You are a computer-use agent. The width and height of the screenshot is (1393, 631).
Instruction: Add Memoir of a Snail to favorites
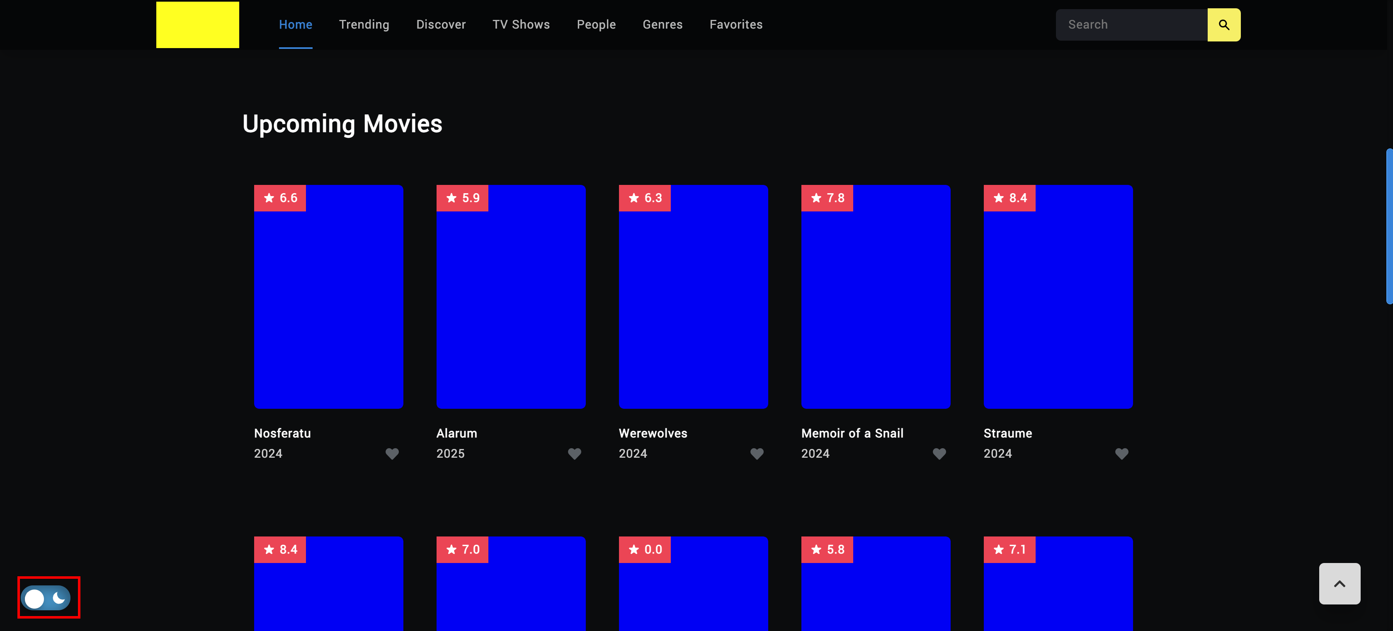point(939,454)
